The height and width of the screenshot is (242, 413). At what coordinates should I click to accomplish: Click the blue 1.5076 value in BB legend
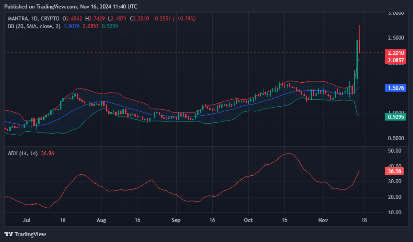(x=73, y=26)
